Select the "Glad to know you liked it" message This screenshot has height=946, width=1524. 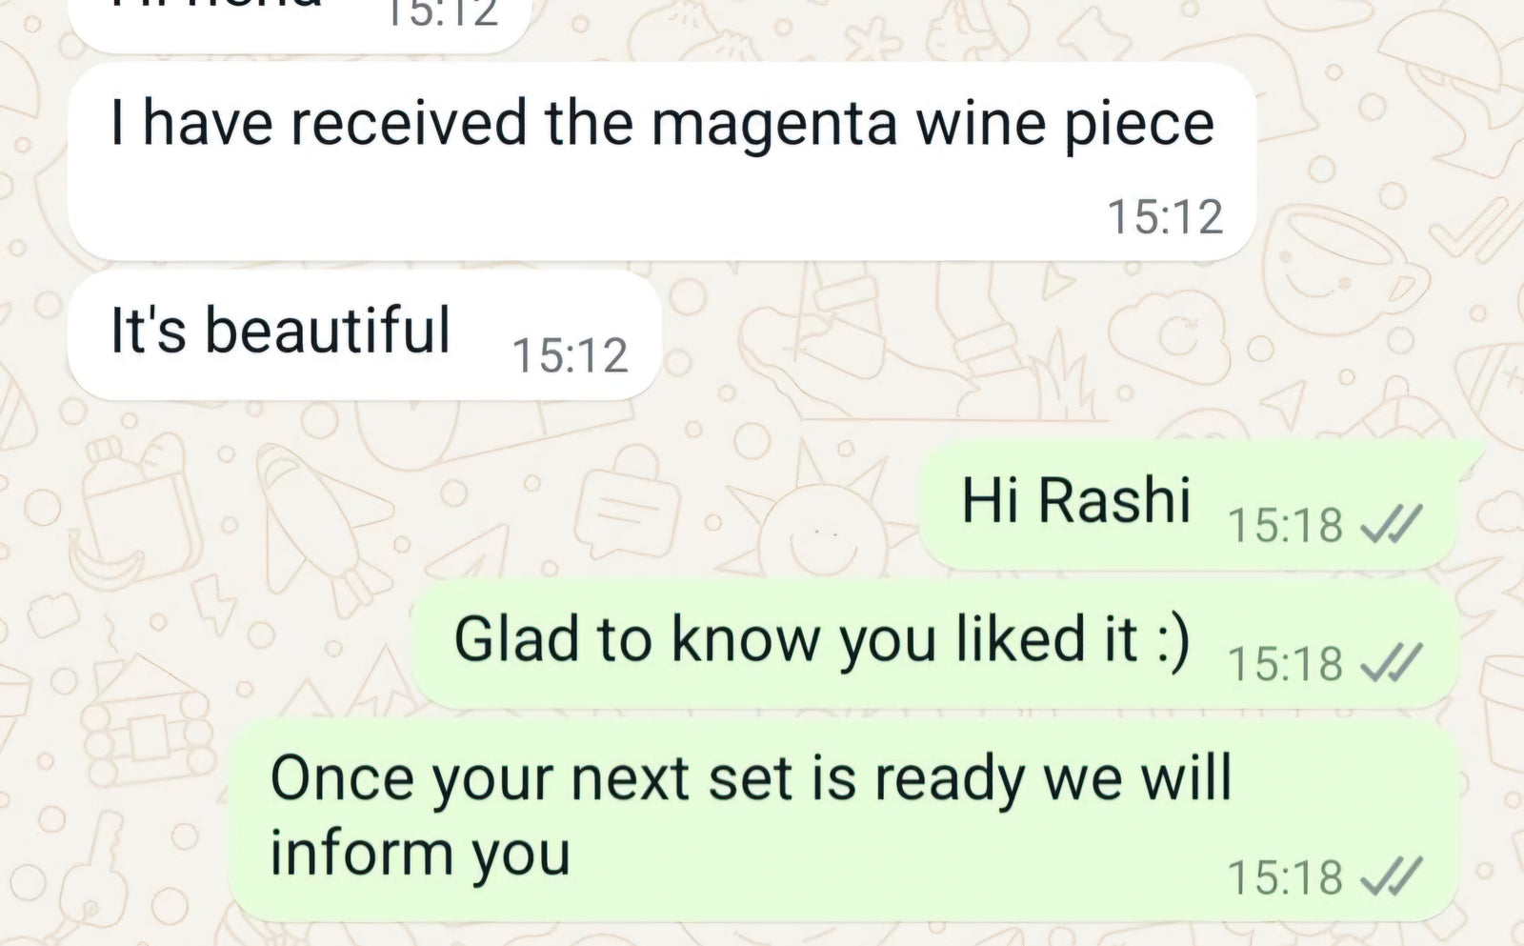(933, 643)
